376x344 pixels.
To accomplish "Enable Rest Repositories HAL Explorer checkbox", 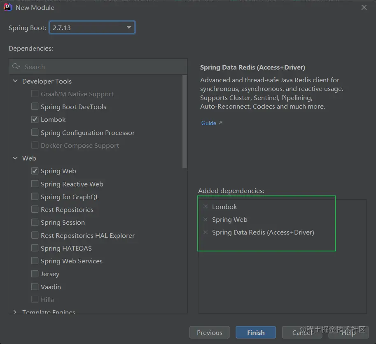I will [35, 235].
